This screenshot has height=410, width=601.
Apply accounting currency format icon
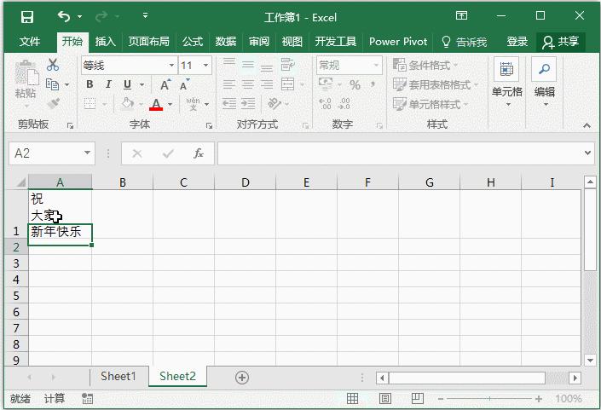pos(326,84)
